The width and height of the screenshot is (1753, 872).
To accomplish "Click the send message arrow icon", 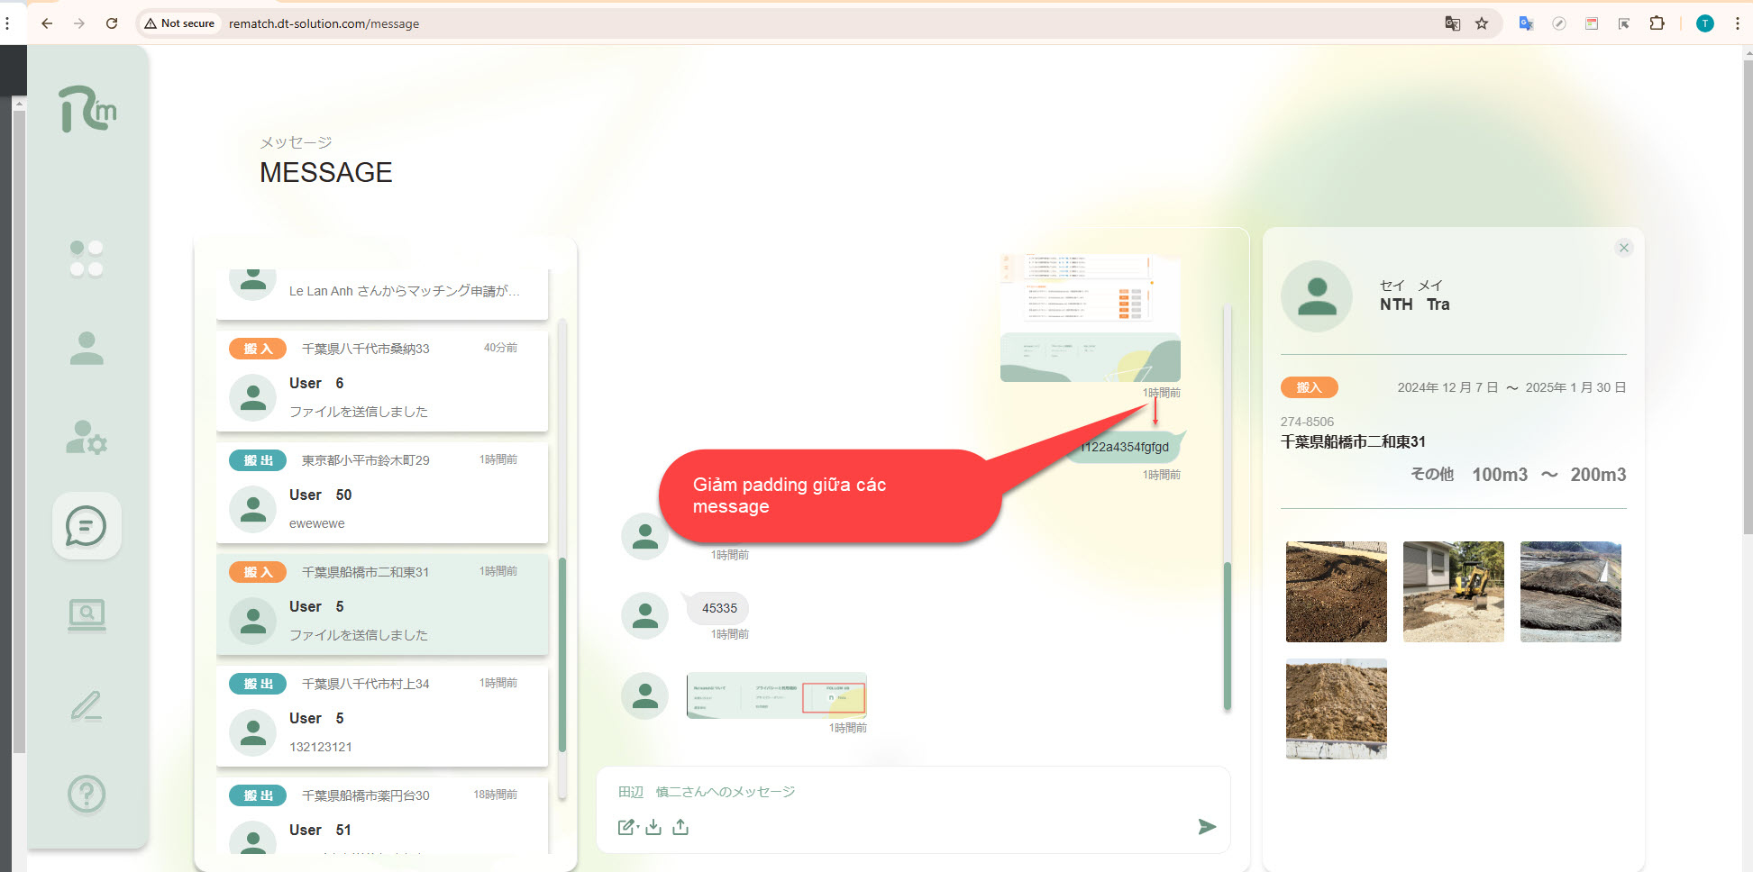I will 1207,827.
